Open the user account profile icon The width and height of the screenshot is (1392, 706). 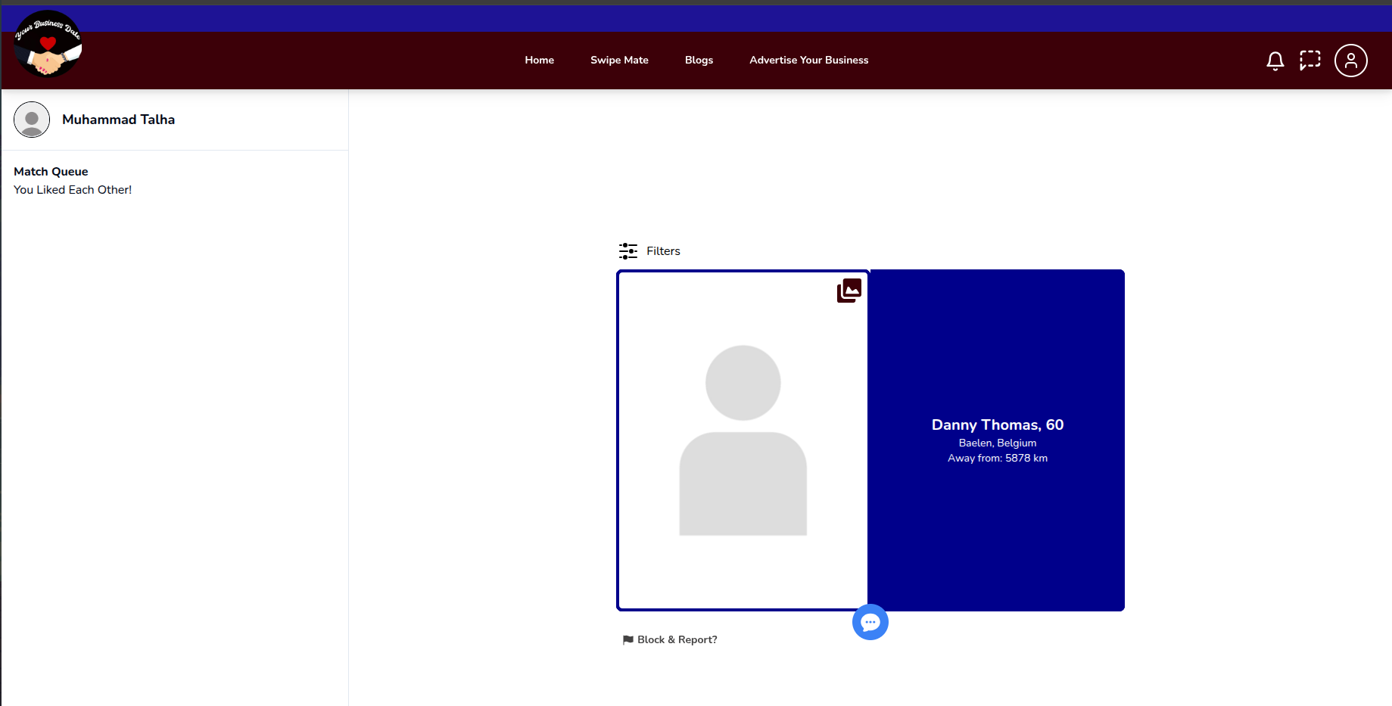click(x=1350, y=61)
